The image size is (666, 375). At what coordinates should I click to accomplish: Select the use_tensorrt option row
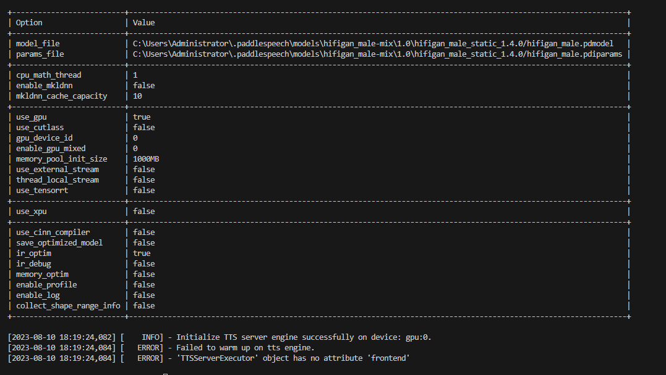(x=42, y=190)
